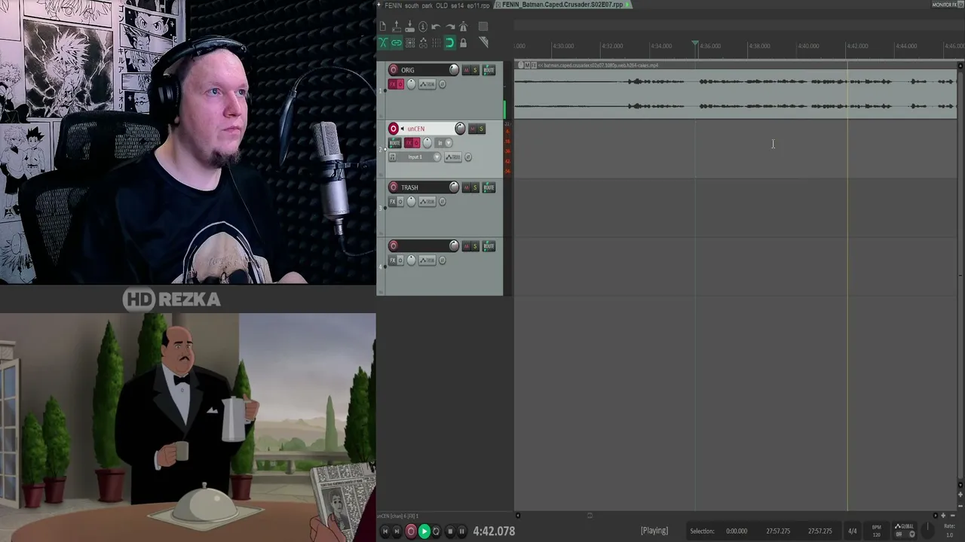Open ORIG track envelope TRIM button
This screenshot has height=542, width=965.
(x=429, y=84)
